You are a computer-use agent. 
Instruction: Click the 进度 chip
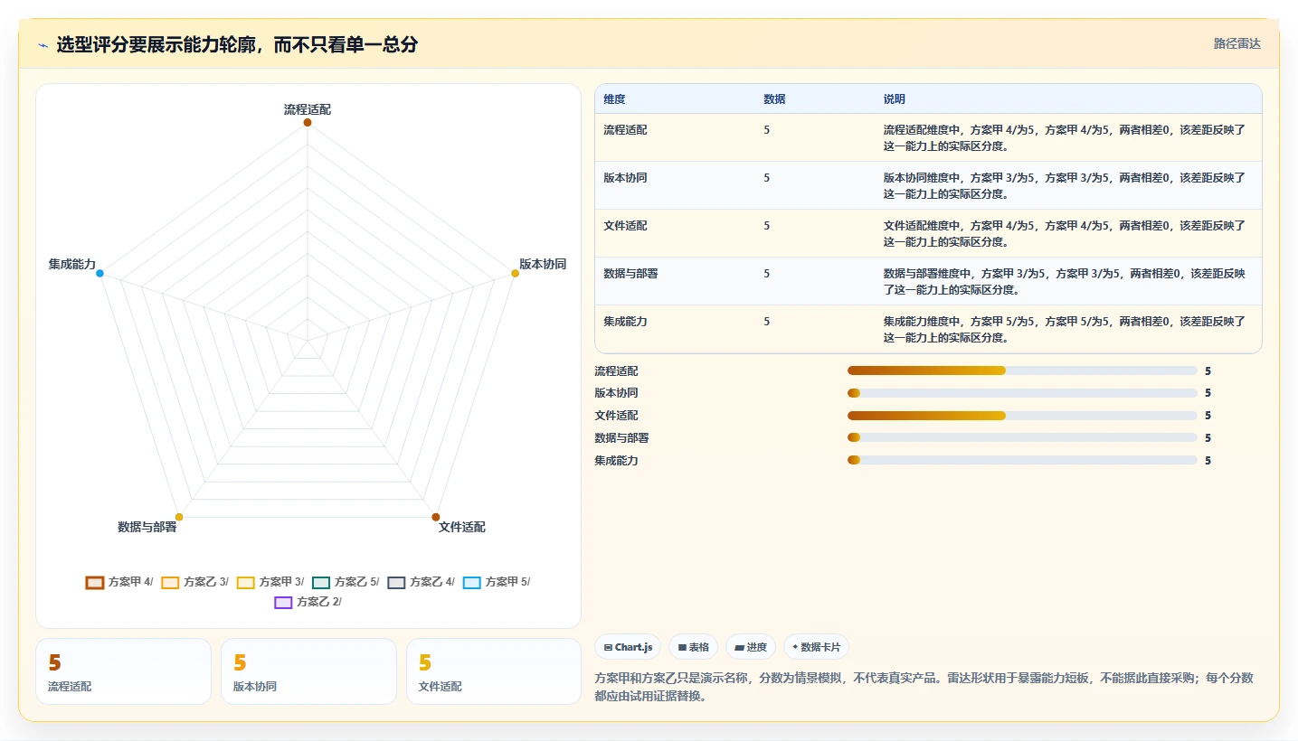point(751,647)
